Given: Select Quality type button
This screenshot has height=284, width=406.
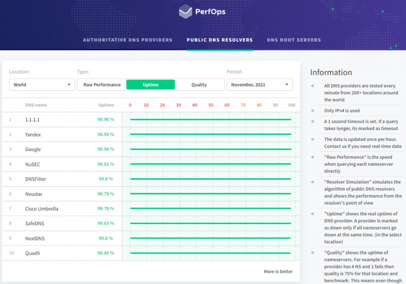Looking at the screenshot, I should 199,85.
